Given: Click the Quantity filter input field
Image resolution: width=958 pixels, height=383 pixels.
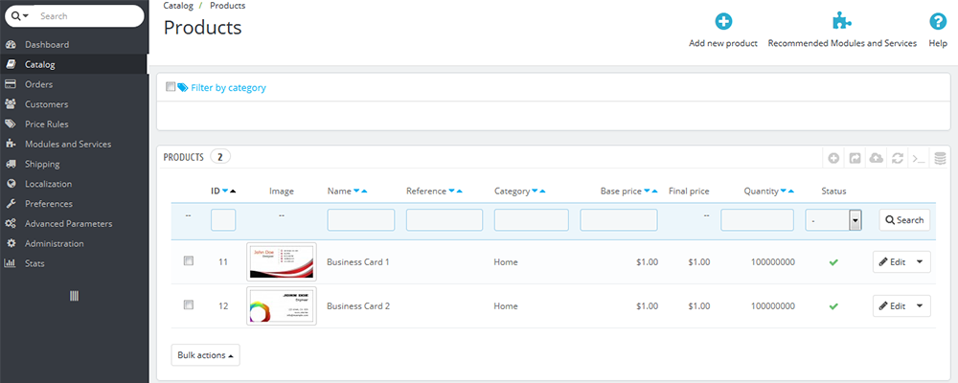Looking at the screenshot, I should coord(758,220).
